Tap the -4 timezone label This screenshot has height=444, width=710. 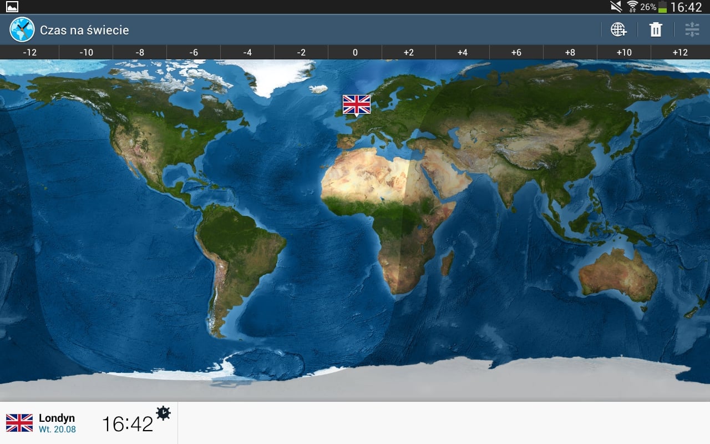point(247,52)
